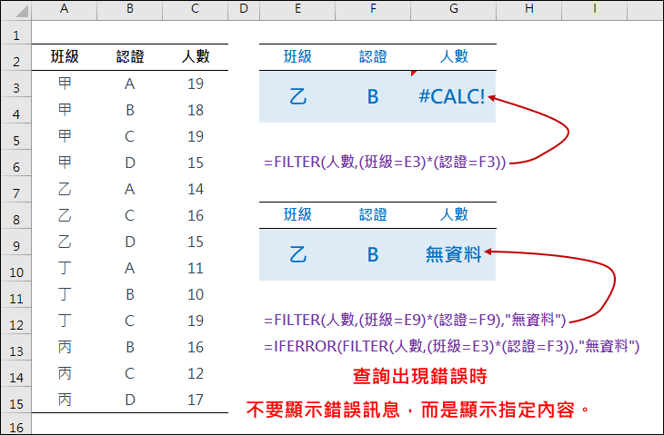Image resolution: width=664 pixels, height=435 pixels.
Task: Select row 15 header
Action: pyautogui.click(x=16, y=400)
